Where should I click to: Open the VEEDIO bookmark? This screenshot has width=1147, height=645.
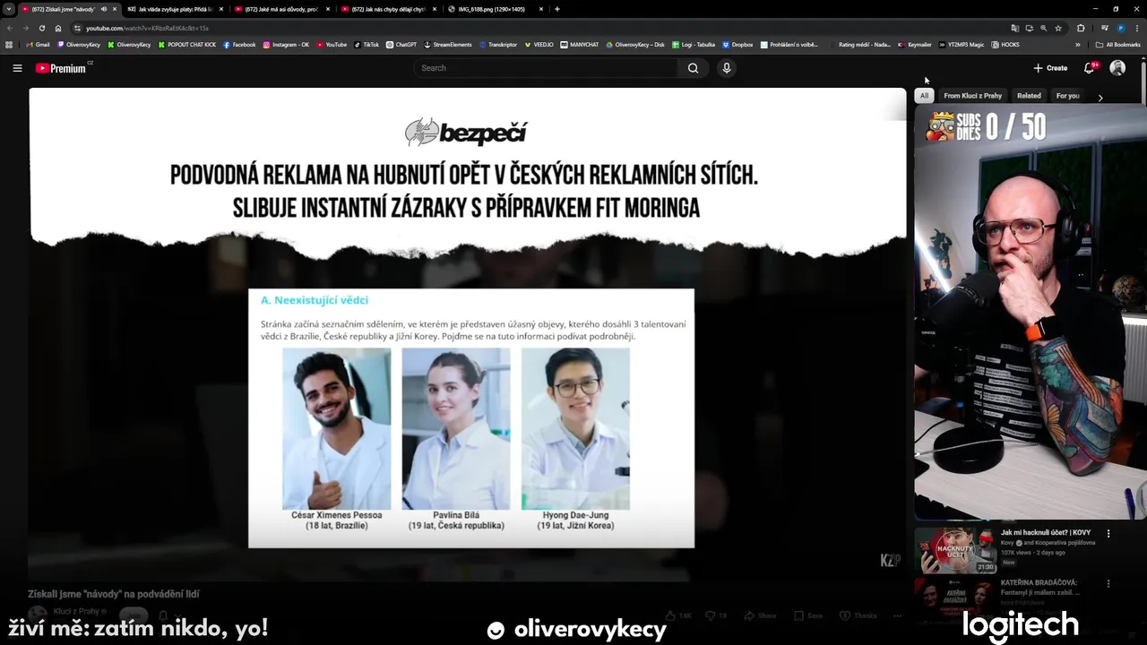(539, 44)
